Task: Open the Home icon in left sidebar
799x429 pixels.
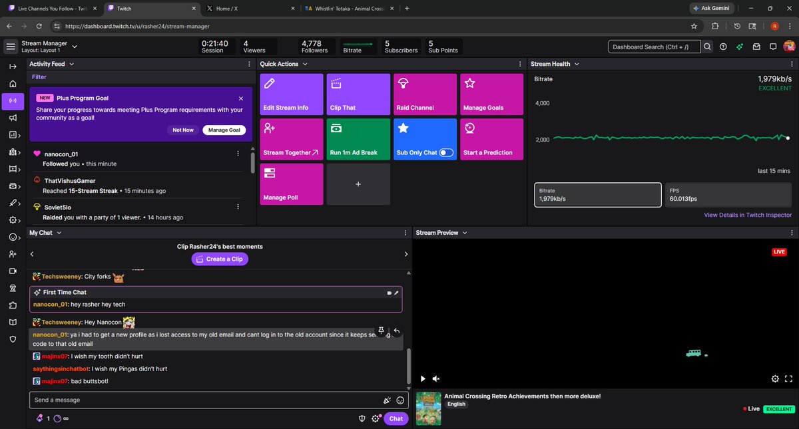Action: pyautogui.click(x=13, y=84)
